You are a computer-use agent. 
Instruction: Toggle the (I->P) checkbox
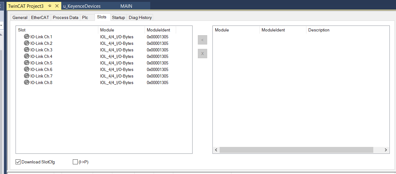click(75, 162)
